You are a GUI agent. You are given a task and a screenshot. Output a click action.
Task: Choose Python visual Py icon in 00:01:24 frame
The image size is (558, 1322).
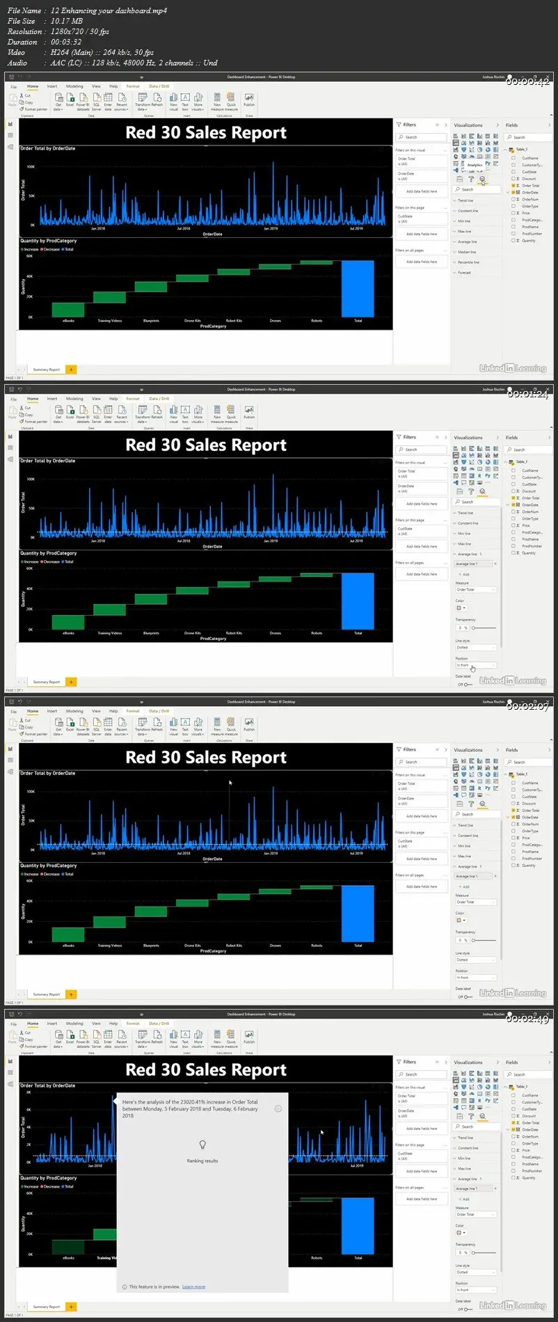488,476
